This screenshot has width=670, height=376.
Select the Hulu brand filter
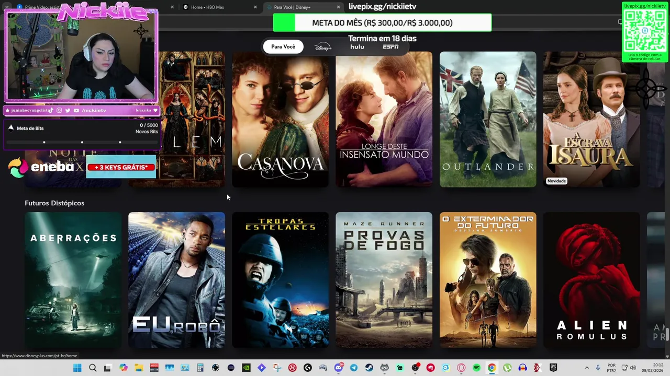[x=357, y=47]
